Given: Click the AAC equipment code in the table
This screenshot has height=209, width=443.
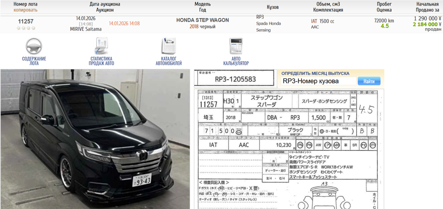Looking at the screenshot, I should click(x=315, y=27).
